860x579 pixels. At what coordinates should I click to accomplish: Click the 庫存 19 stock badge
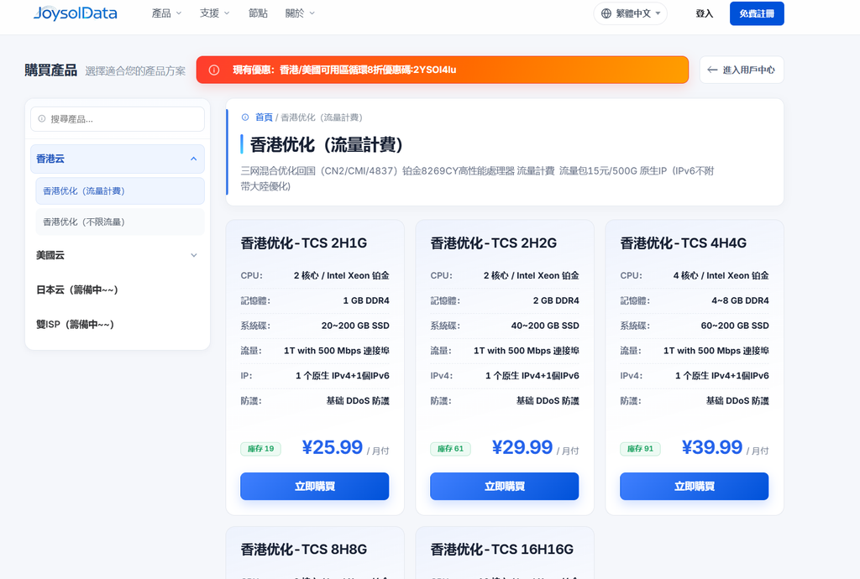pos(261,449)
